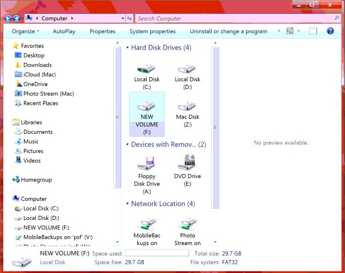Collapse the Hard Disk Drives group
The height and width of the screenshot is (273, 345).
tap(127, 47)
